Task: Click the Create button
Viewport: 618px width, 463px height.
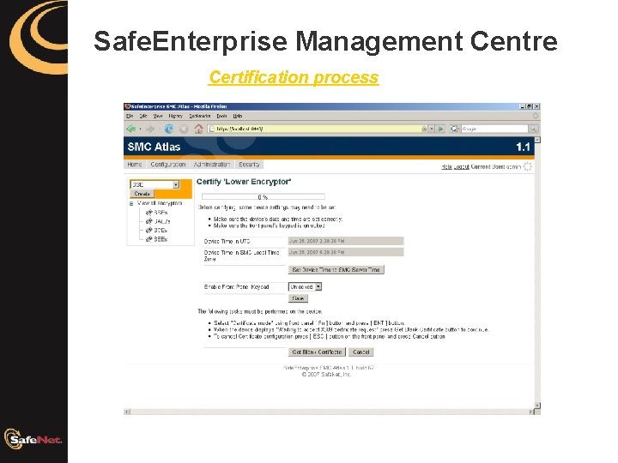Action: 142,194
